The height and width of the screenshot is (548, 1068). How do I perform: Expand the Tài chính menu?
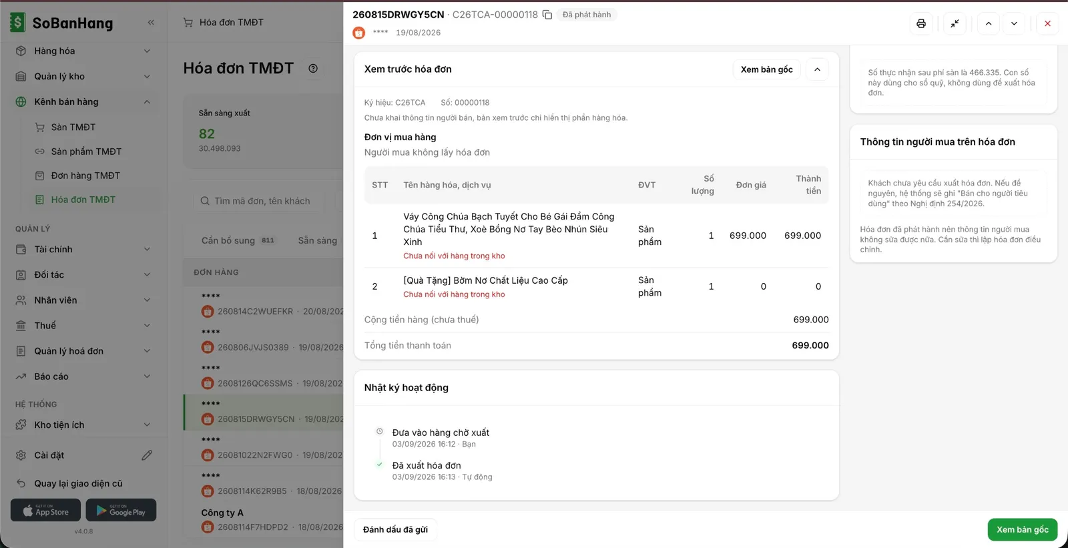click(x=147, y=250)
